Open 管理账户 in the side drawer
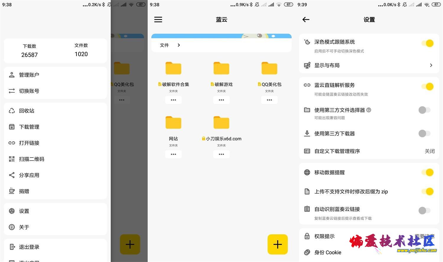This screenshot has height=262, width=443. (x=55, y=75)
